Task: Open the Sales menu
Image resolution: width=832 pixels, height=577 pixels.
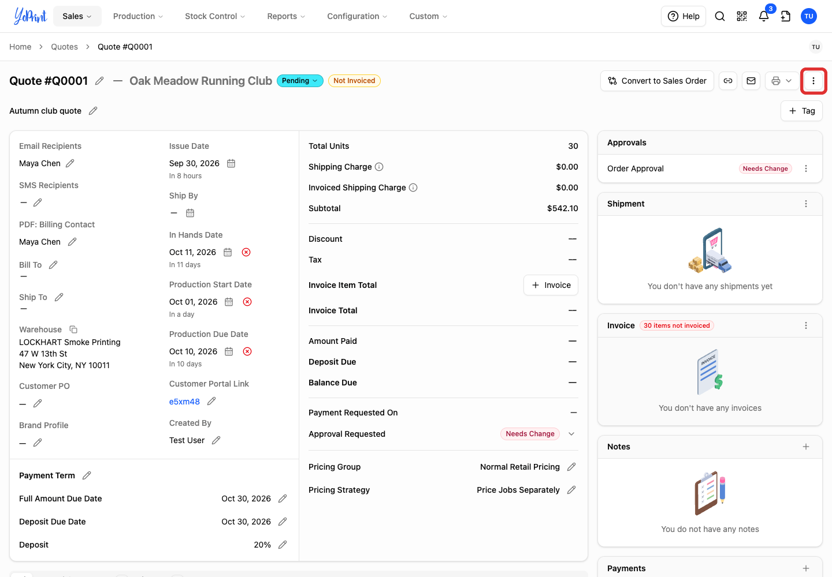Action: point(77,16)
